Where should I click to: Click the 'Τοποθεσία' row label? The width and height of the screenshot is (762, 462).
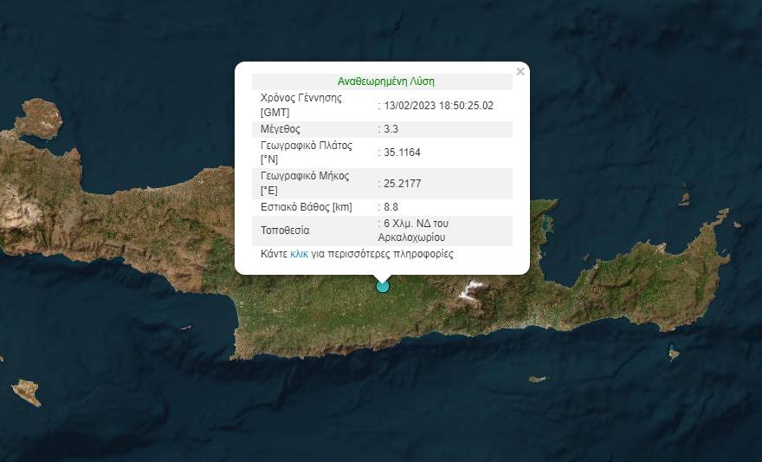click(x=285, y=231)
